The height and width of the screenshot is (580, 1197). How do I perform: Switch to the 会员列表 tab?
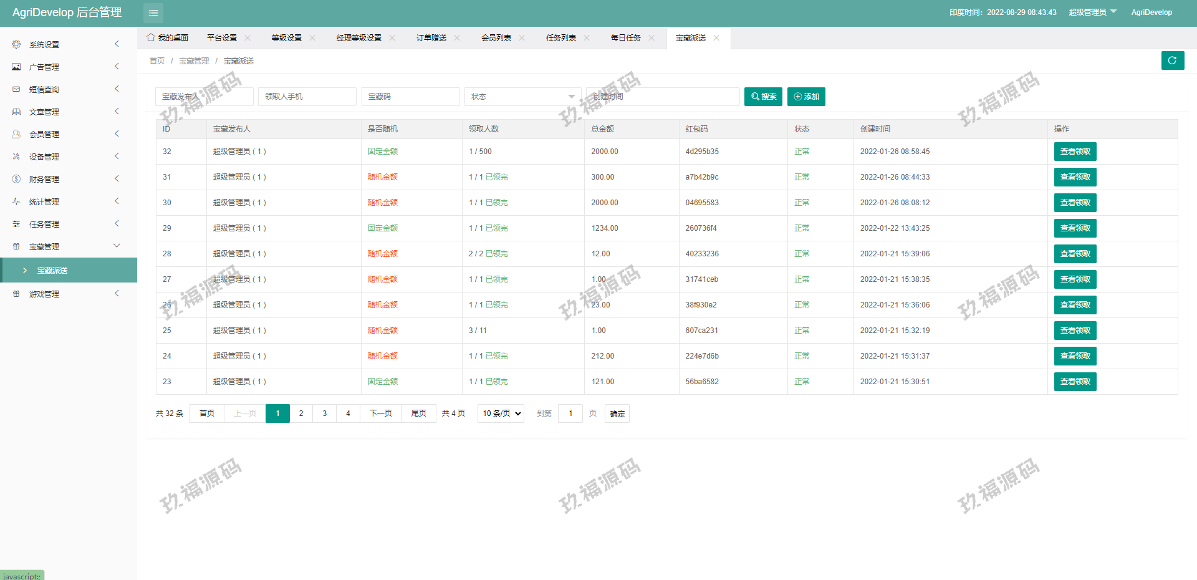tap(496, 38)
